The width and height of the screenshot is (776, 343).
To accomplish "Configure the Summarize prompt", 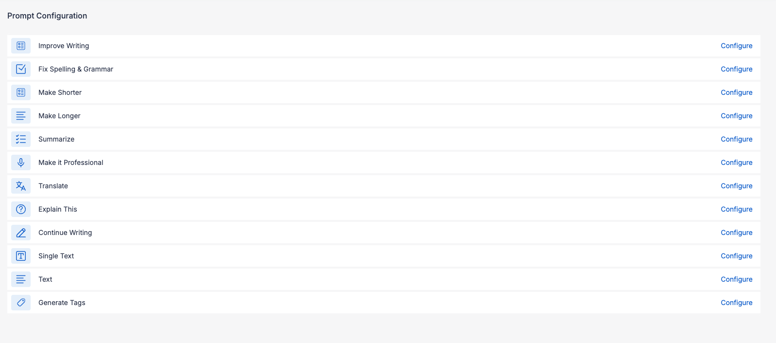I will (736, 139).
